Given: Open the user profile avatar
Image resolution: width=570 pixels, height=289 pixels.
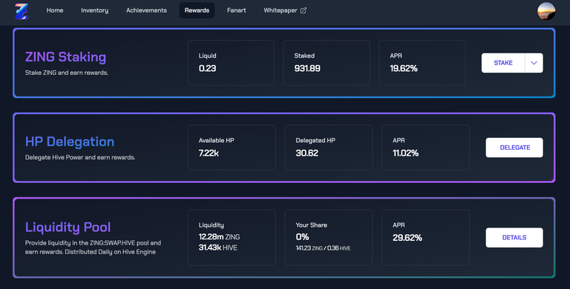Looking at the screenshot, I should tap(546, 11).
